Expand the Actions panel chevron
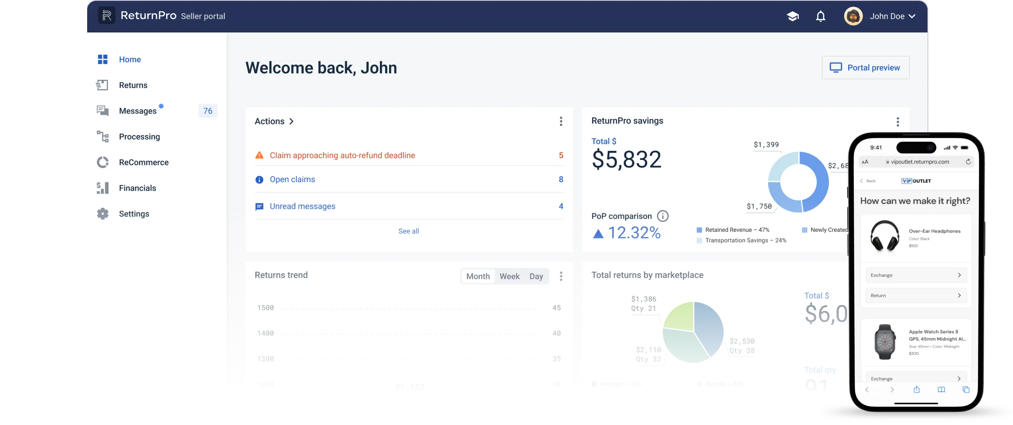Image resolution: width=1013 pixels, height=425 pixels. (292, 121)
